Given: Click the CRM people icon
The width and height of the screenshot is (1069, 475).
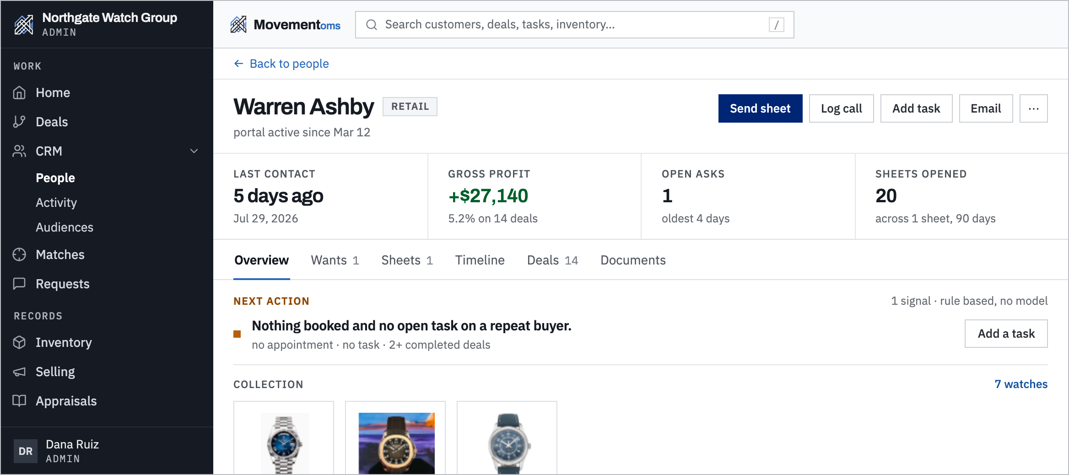Looking at the screenshot, I should pos(19,151).
